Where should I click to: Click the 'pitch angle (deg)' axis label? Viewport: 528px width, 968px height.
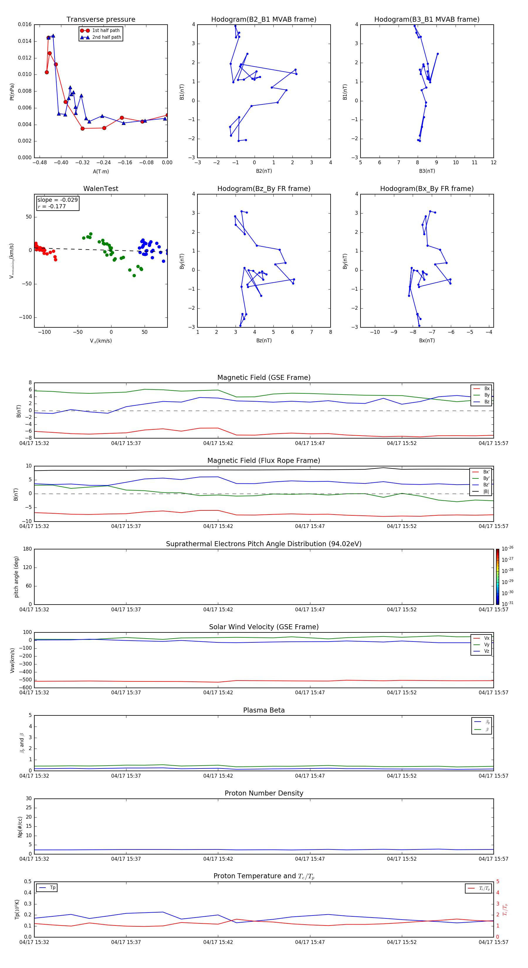click(16, 577)
